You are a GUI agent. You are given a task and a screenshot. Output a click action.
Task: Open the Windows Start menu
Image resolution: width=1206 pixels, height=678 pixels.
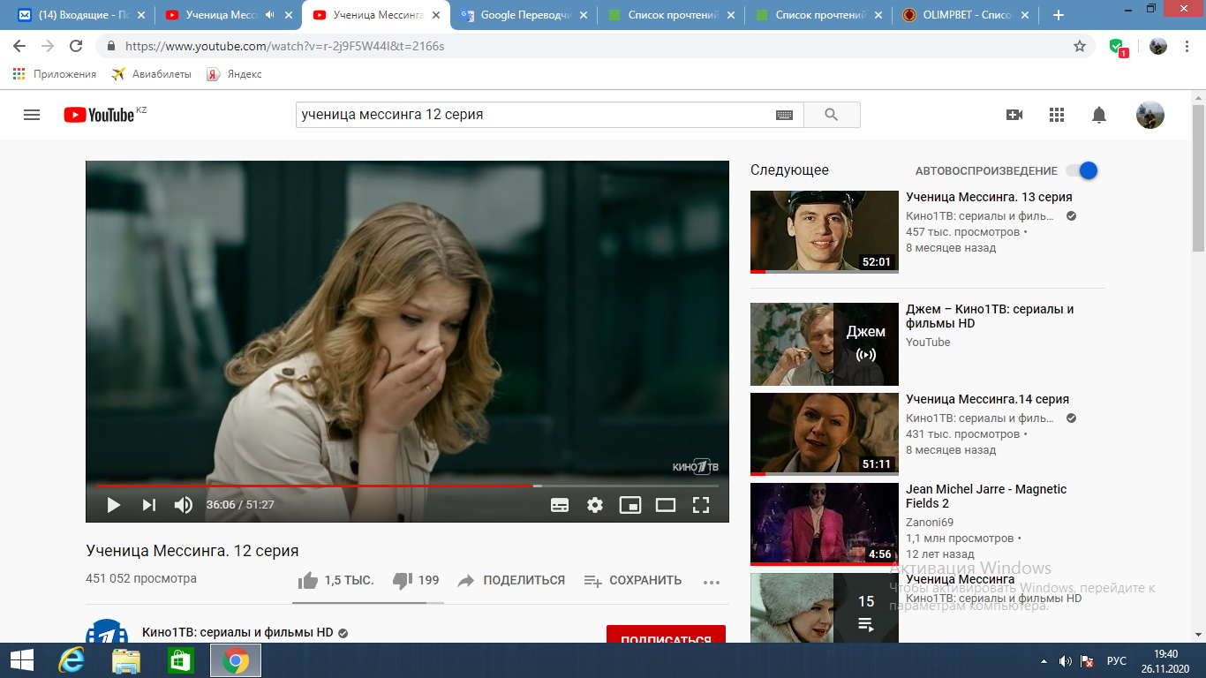tap(21, 660)
